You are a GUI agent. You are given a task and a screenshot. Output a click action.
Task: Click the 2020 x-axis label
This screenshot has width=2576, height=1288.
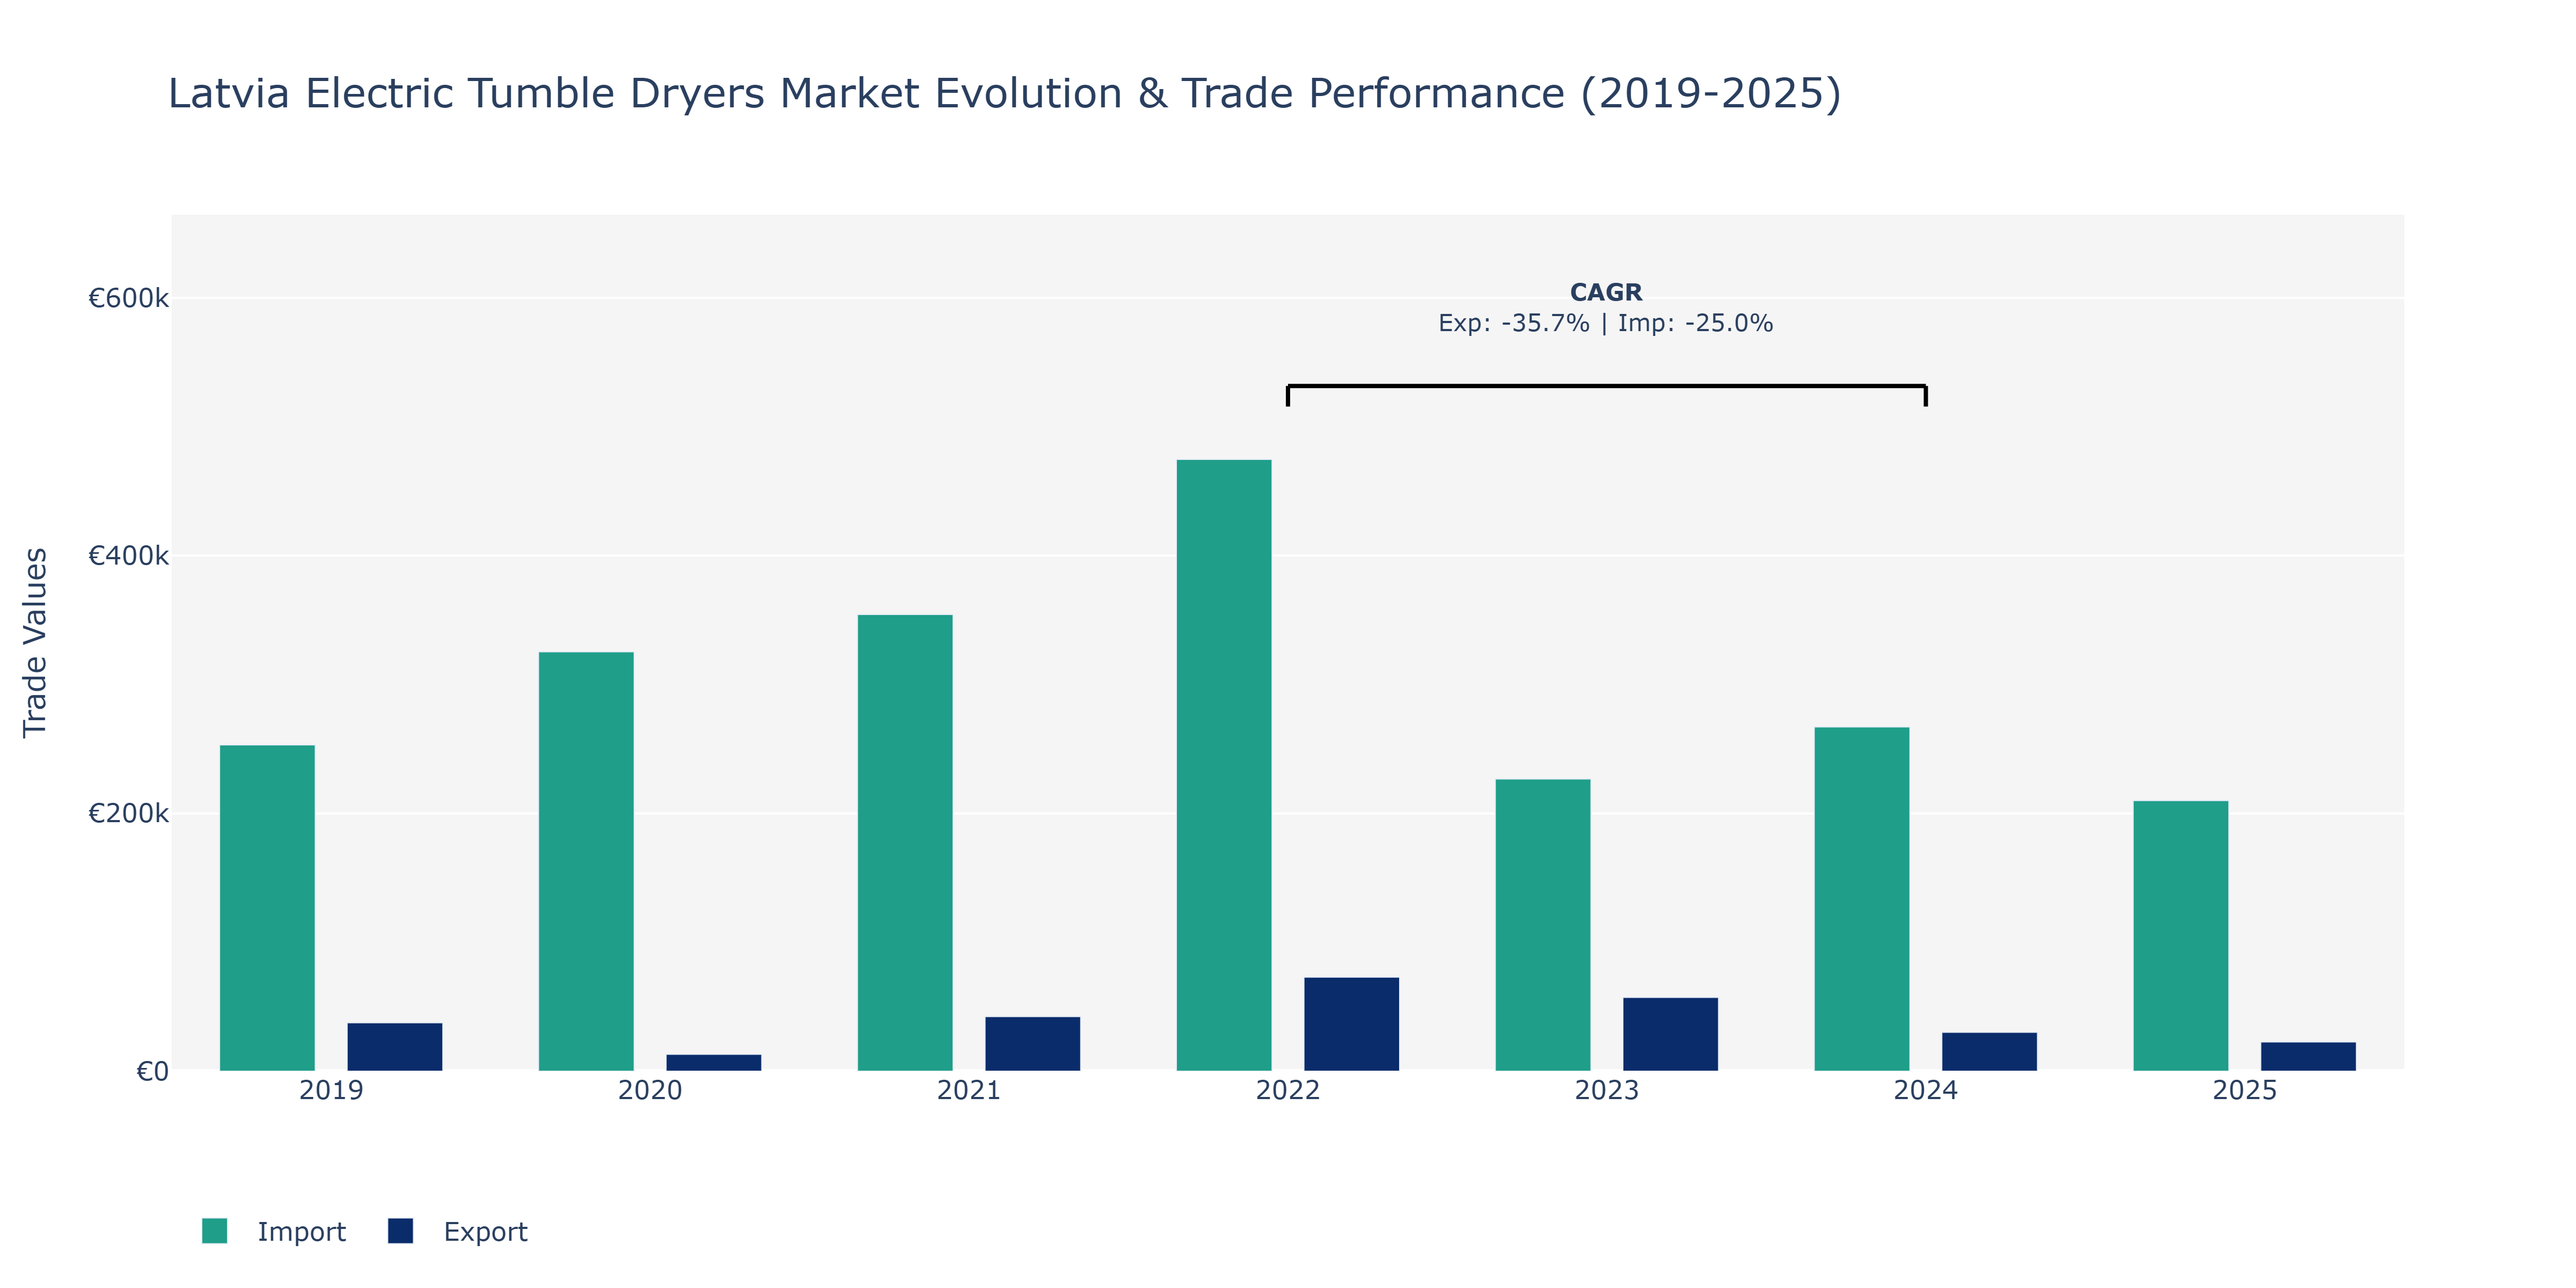coord(650,1090)
